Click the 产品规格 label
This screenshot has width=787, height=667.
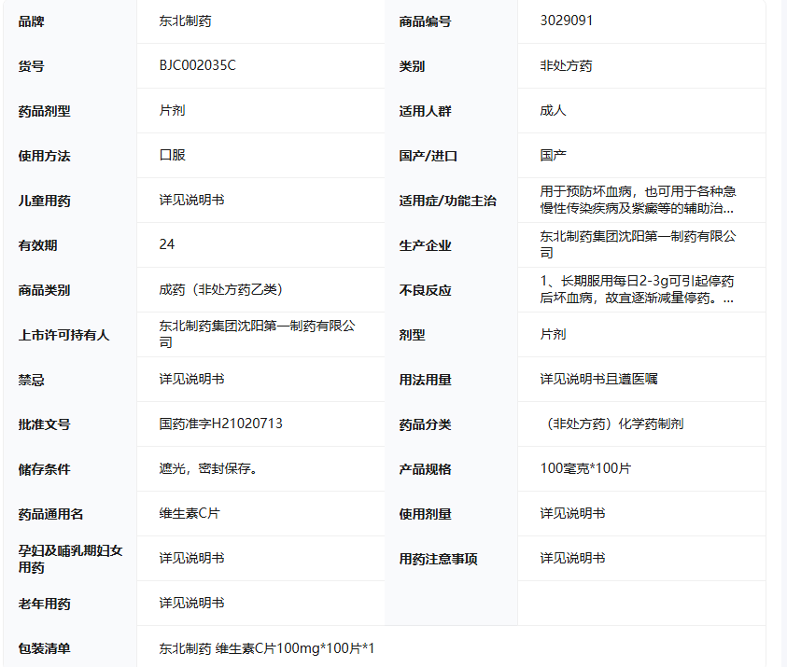coord(425,469)
